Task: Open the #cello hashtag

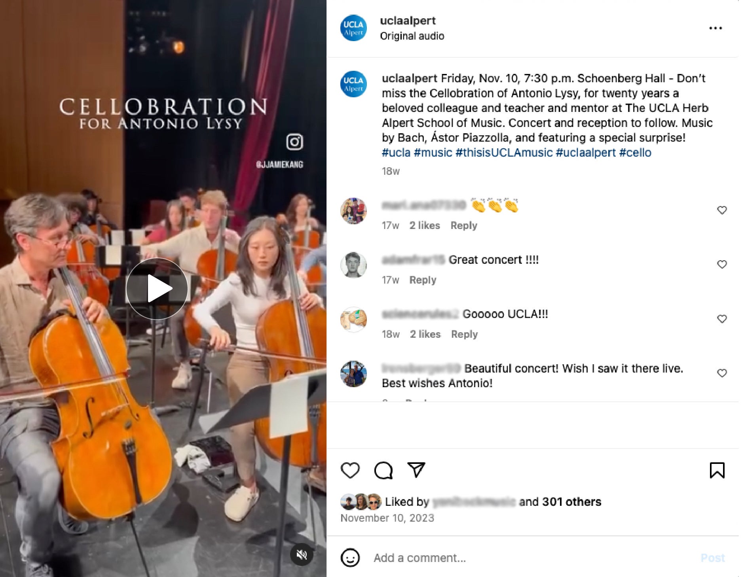Action: click(635, 153)
